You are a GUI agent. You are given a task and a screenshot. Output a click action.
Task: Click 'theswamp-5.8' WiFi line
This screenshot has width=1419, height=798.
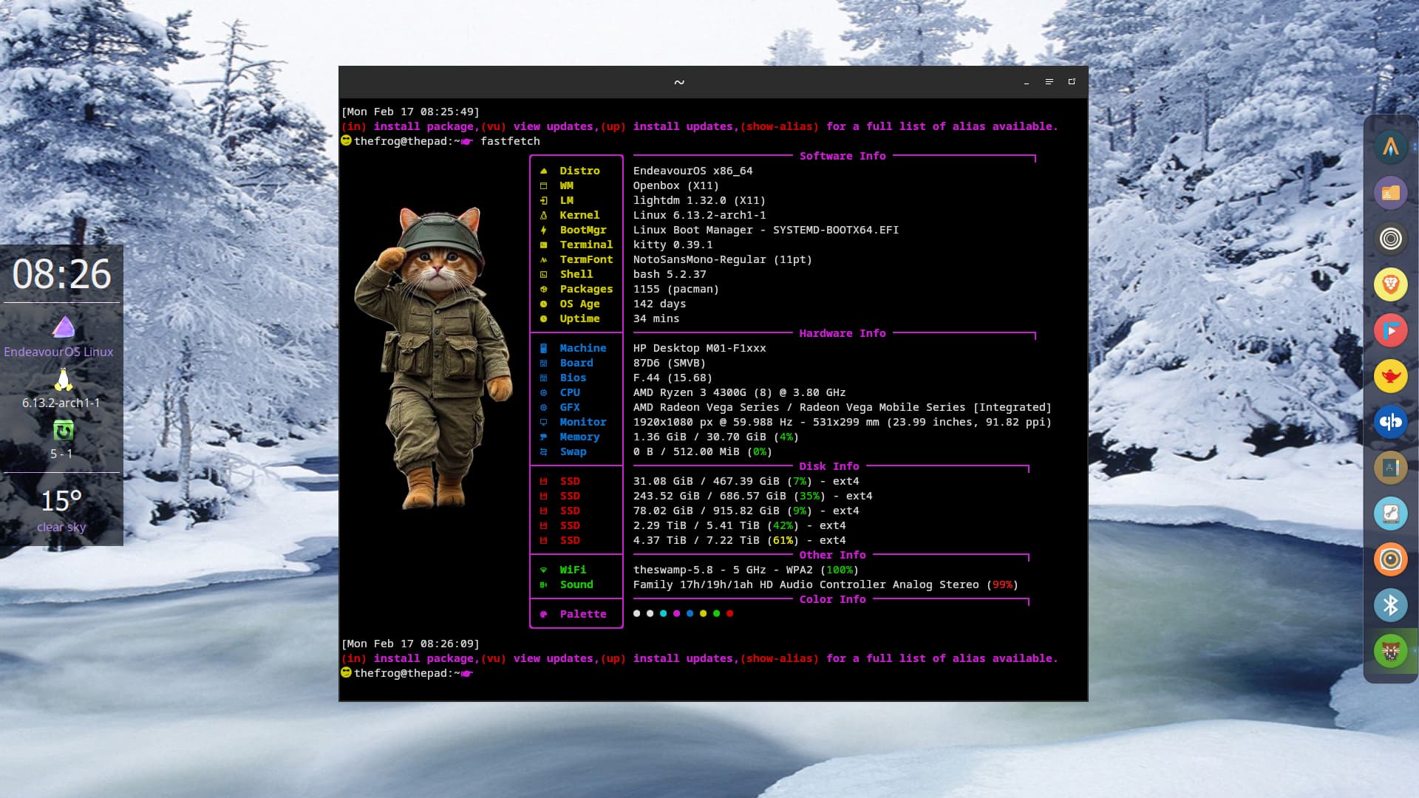[746, 570]
